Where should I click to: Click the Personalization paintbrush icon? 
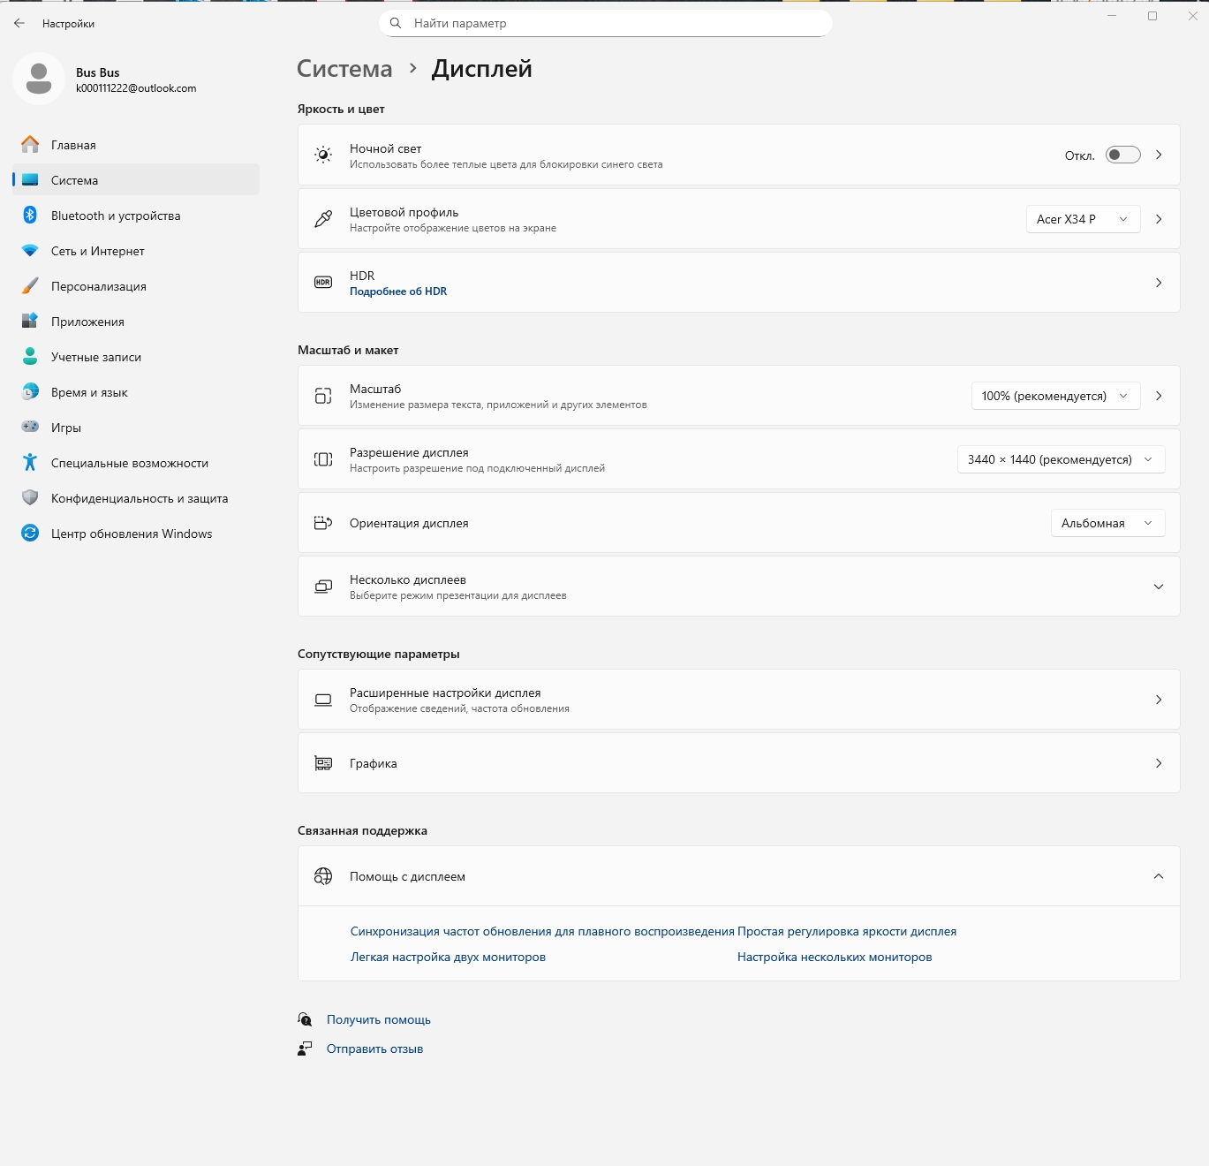30,286
